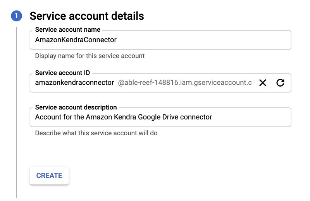Select the blue step 1 circle icon
310x201 pixels.
click(16, 16)
